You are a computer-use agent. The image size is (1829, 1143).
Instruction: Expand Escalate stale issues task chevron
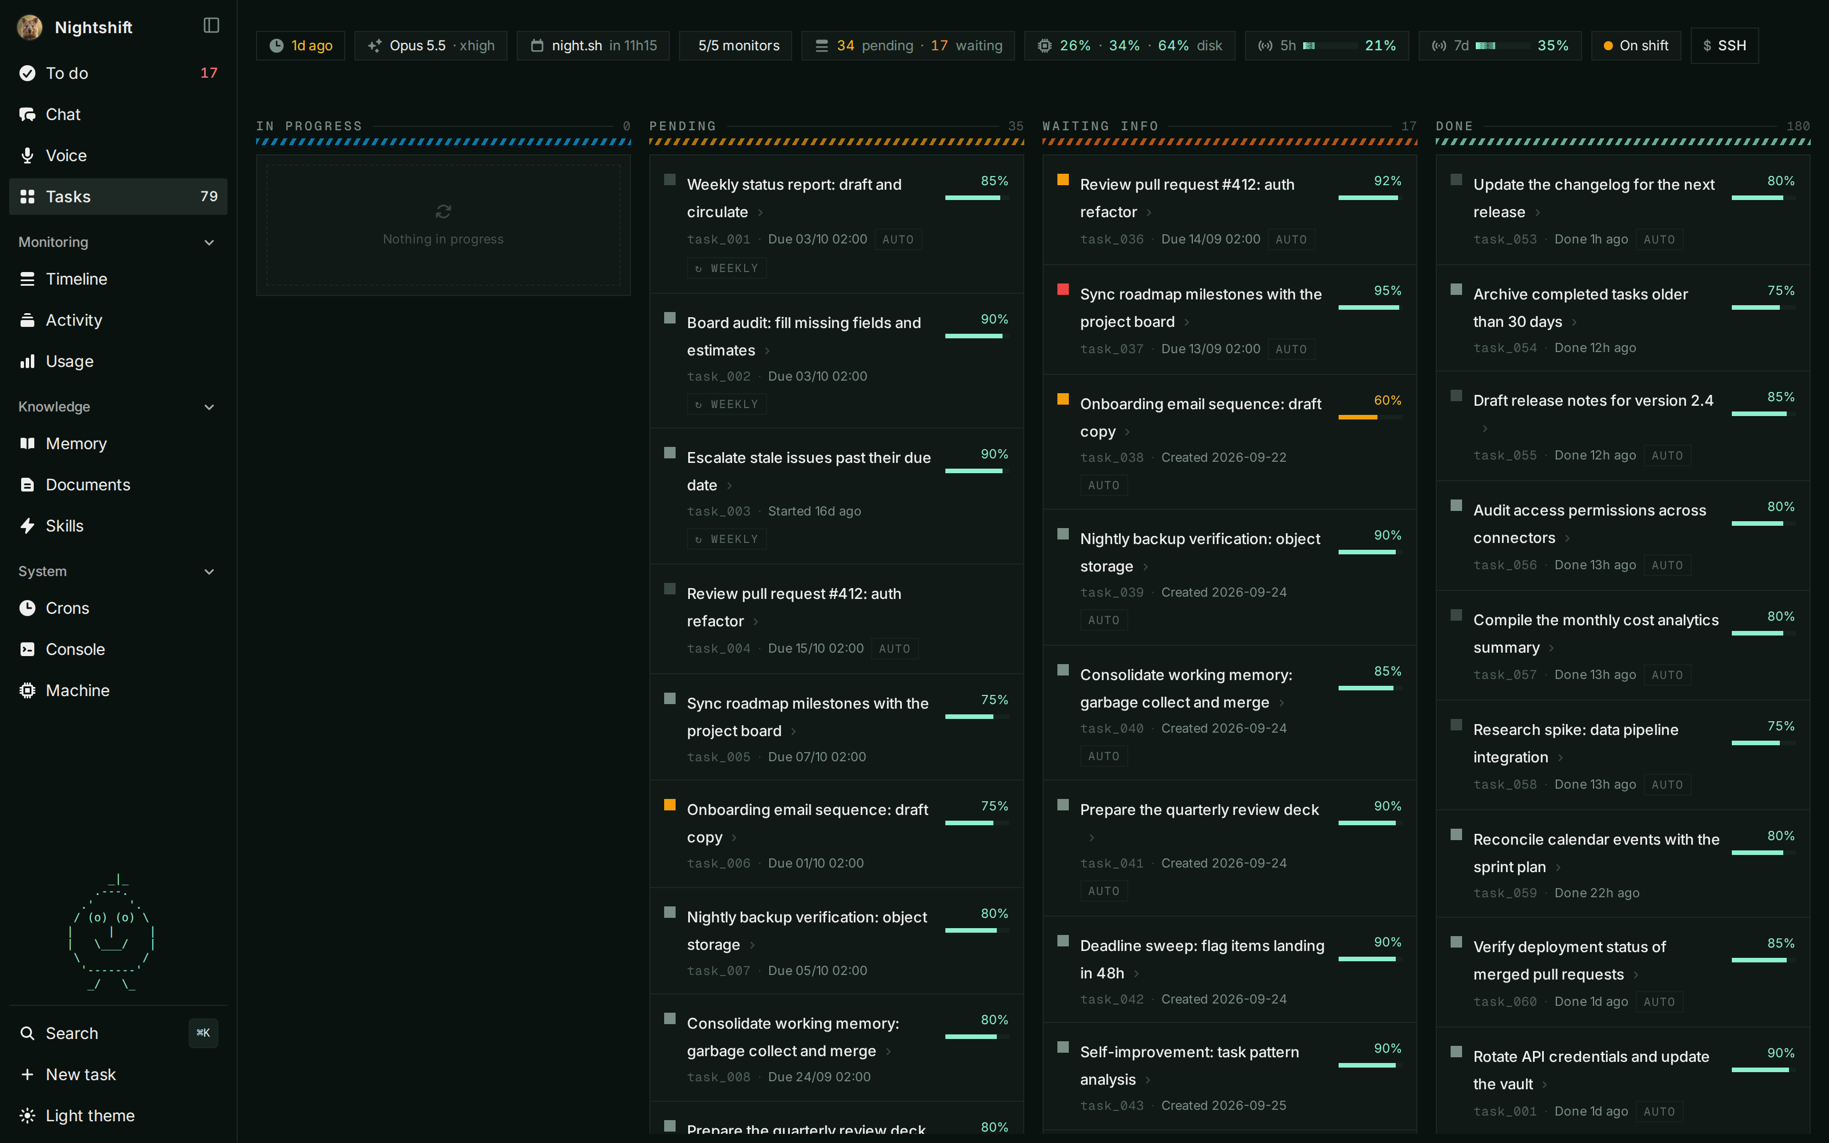coord(729,486)
